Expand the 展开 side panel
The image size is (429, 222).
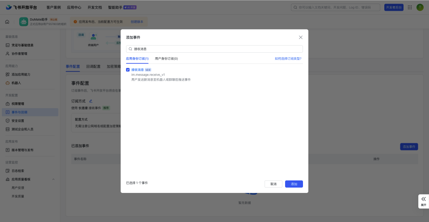423,201
